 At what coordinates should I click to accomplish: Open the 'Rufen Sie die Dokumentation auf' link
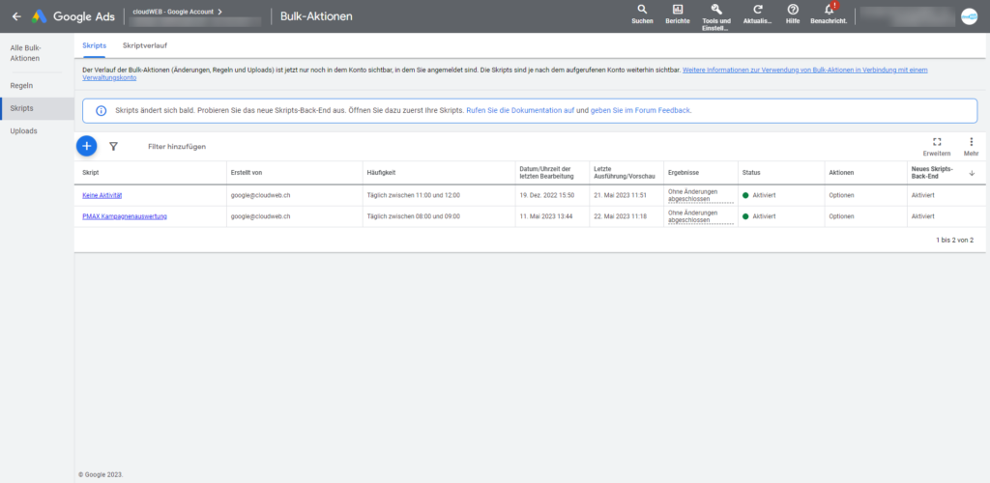tap(520, 110)
